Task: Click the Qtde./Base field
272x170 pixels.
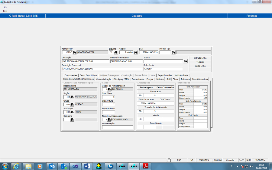Action: 108,97
